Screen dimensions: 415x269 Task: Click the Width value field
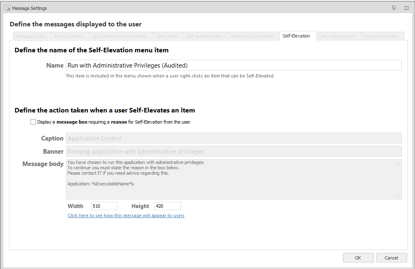click(104, 206)
